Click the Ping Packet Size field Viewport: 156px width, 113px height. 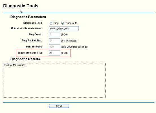click(54, 41)
